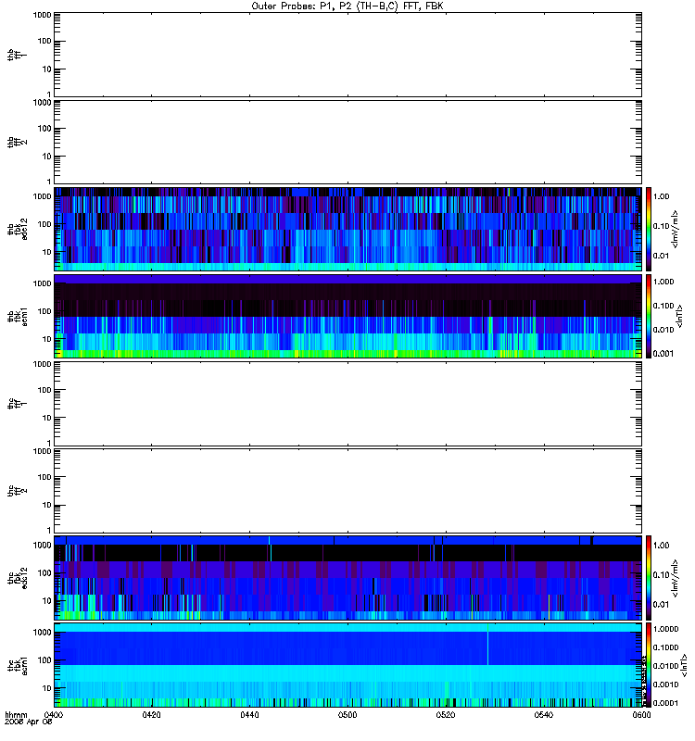
Task: Click the 0.10 value on thb edc12 color bar
Action: [x=661, y=226]
